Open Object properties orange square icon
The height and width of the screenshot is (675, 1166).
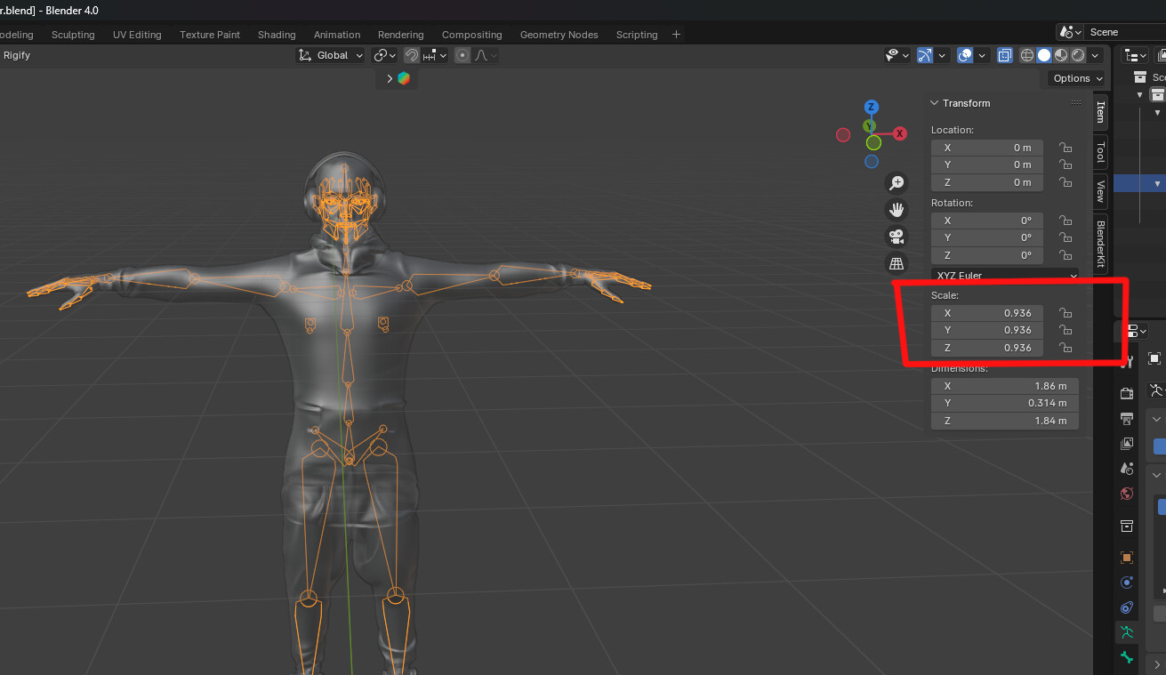1127,558
